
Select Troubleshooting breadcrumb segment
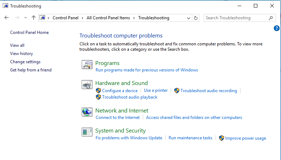point(154,18)
